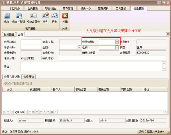
Task: Click the 会员名称 input field
Action: click(x=31, y=42)
